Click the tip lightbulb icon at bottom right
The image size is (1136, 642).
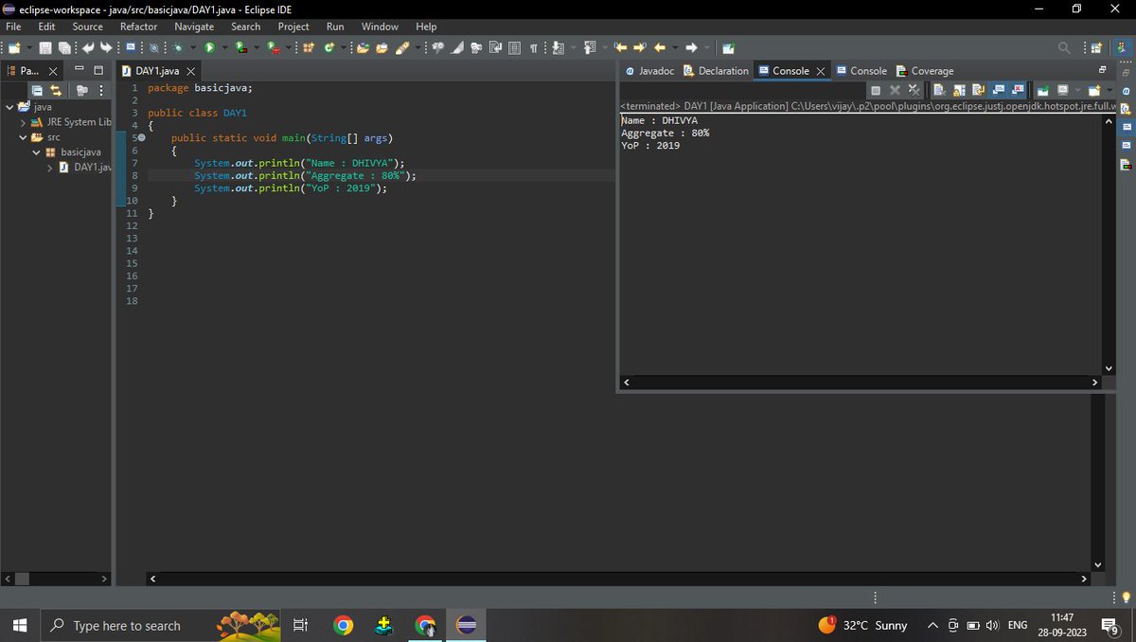(x=1126, y=597)
